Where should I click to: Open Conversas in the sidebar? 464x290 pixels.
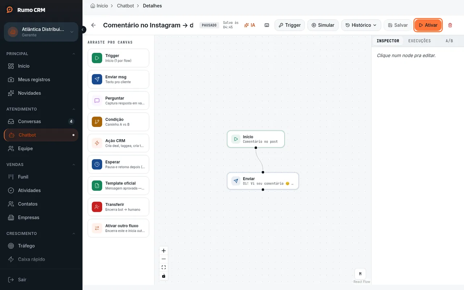[x=41, y=121]
